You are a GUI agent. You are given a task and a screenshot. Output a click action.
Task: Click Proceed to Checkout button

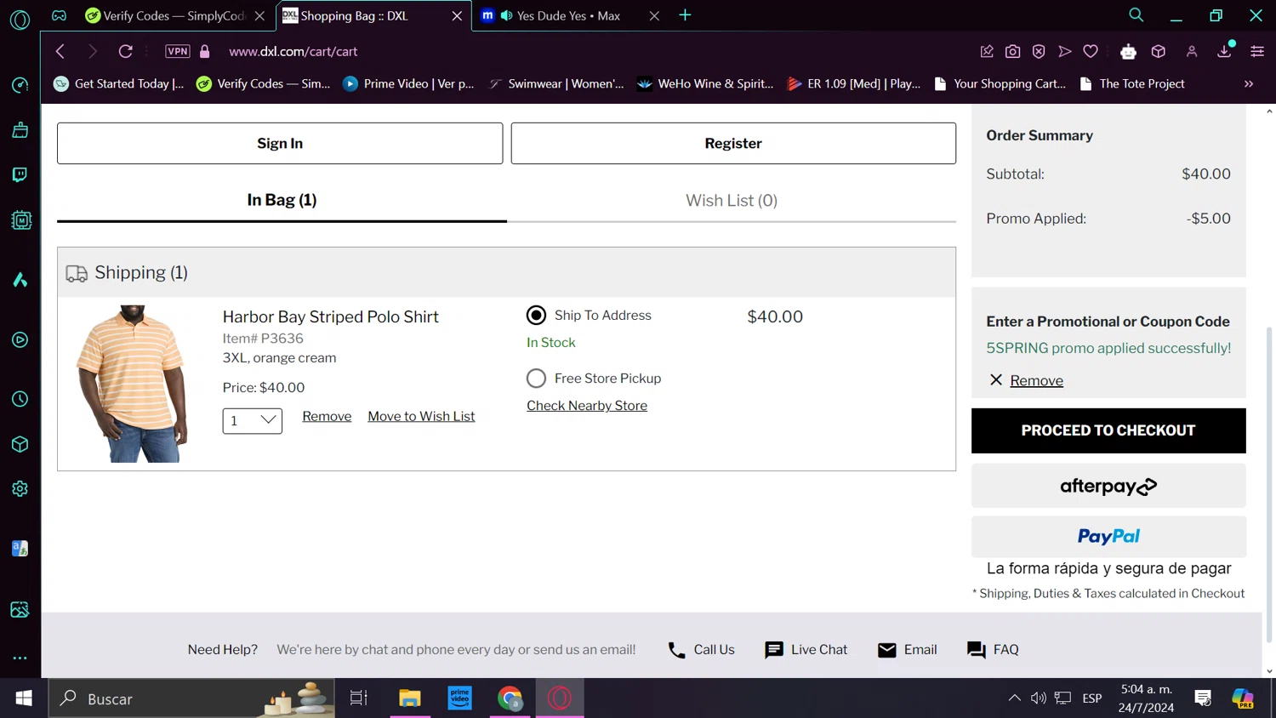pos(1108,430)
